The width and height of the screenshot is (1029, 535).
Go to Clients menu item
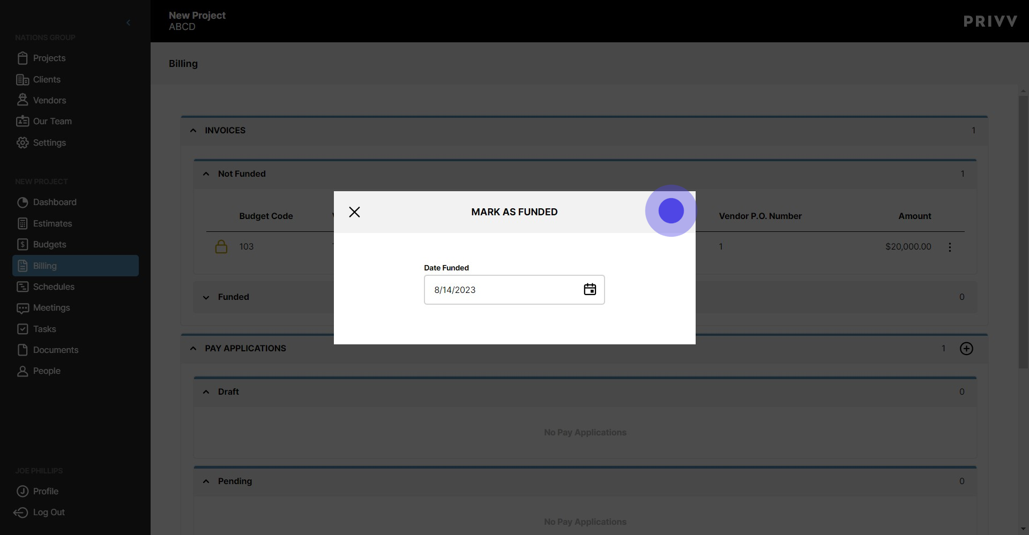click(47, 79)
